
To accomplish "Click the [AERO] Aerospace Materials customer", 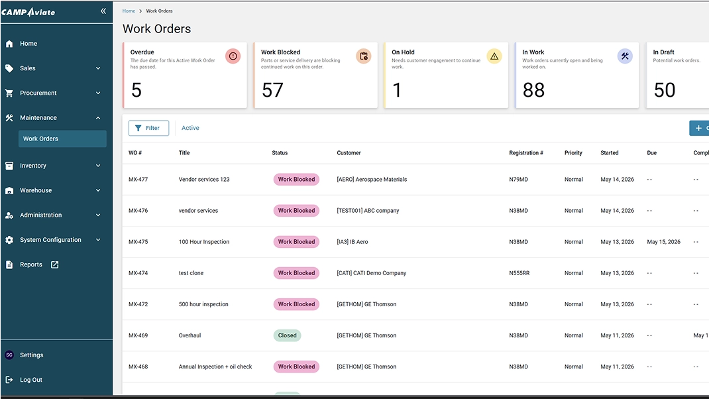I will point(372,180).
